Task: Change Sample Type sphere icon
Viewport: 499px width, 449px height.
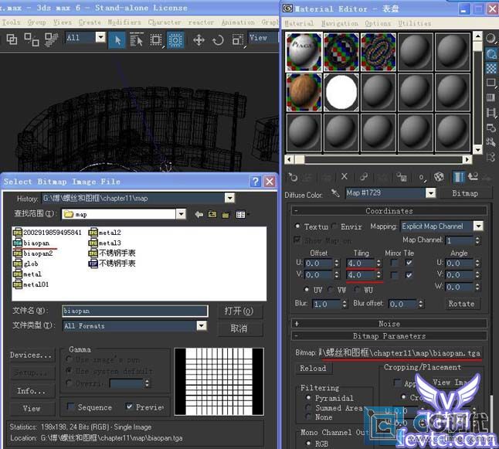Action: [x=491, y=39]
